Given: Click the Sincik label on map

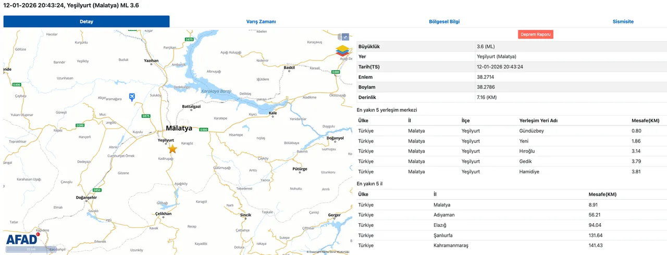Looking at the screenshot, I should [x=245, y=215].
